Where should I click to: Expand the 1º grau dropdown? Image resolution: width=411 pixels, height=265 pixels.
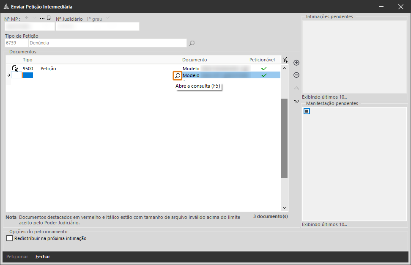107,18
